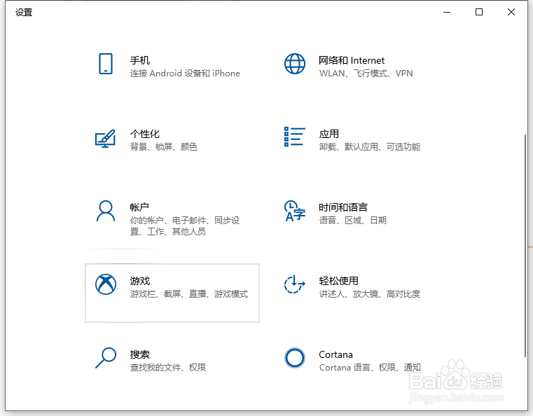Open 网络和 Internet settings title
533x416 pixels.
(x=352, y=60)
